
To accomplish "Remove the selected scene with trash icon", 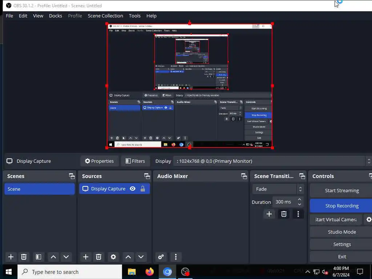I will click(24, 257).
